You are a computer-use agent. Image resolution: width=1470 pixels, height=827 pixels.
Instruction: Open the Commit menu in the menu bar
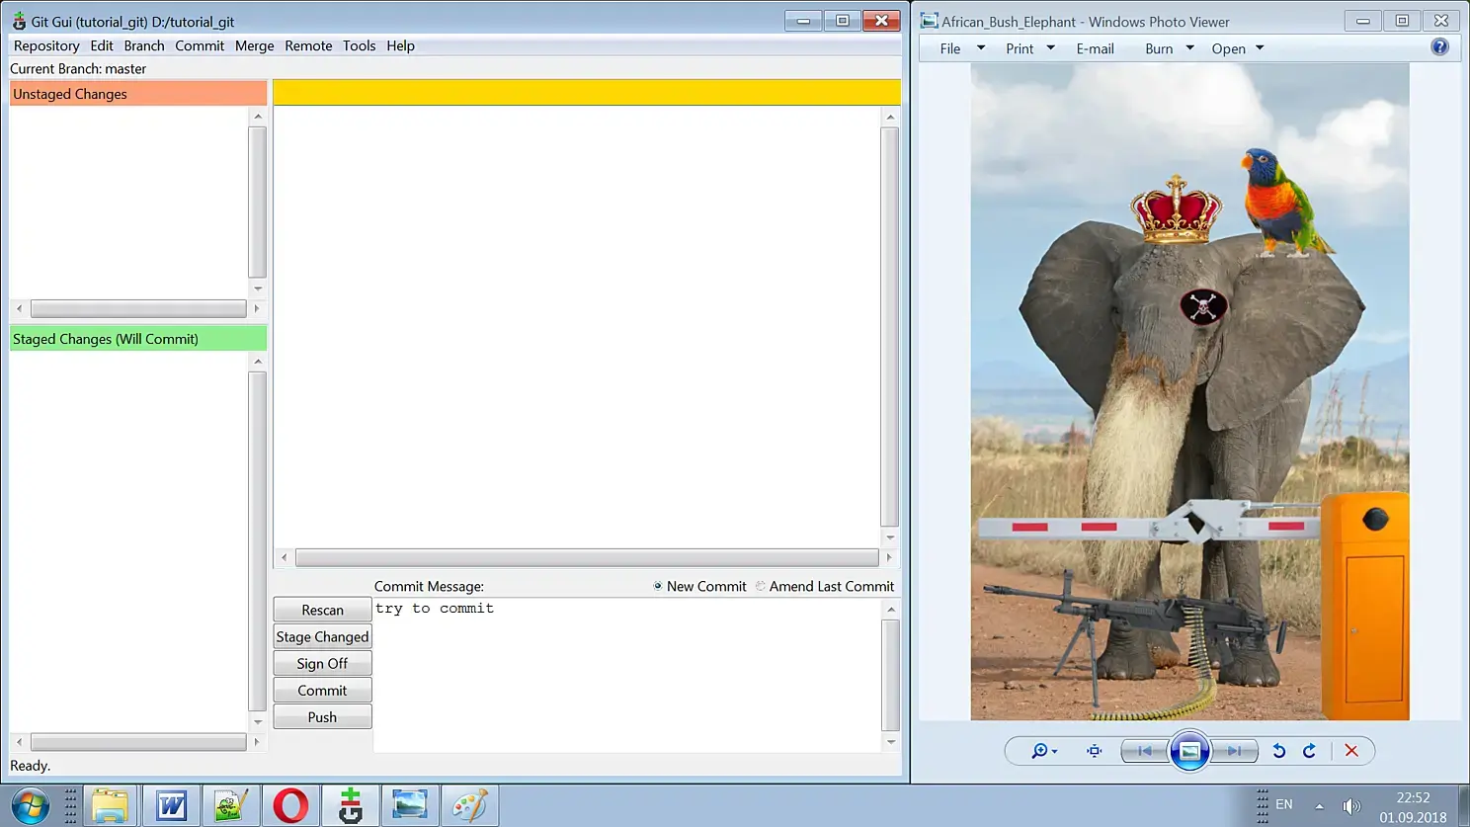point(200,45)
